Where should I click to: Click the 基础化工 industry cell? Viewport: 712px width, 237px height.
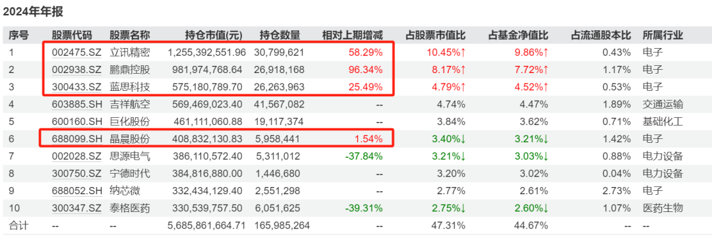click(x=663, y=121)
